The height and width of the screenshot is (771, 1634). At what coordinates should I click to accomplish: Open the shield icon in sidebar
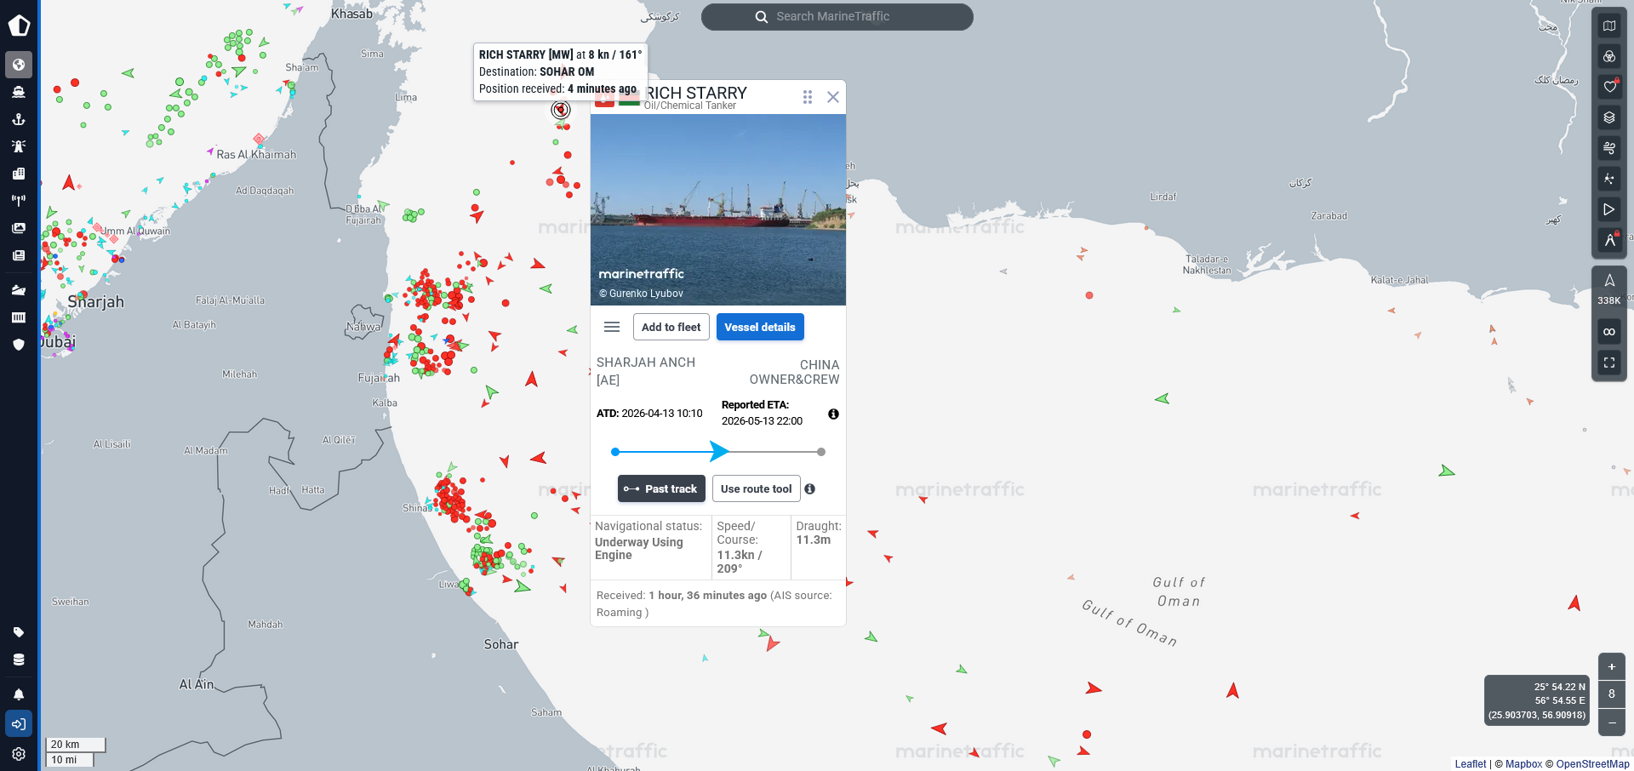click(19, 345)
